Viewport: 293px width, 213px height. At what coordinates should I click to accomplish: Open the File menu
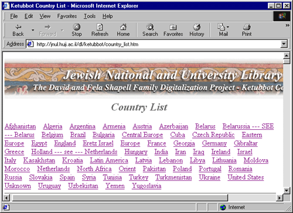pos(14,16)
